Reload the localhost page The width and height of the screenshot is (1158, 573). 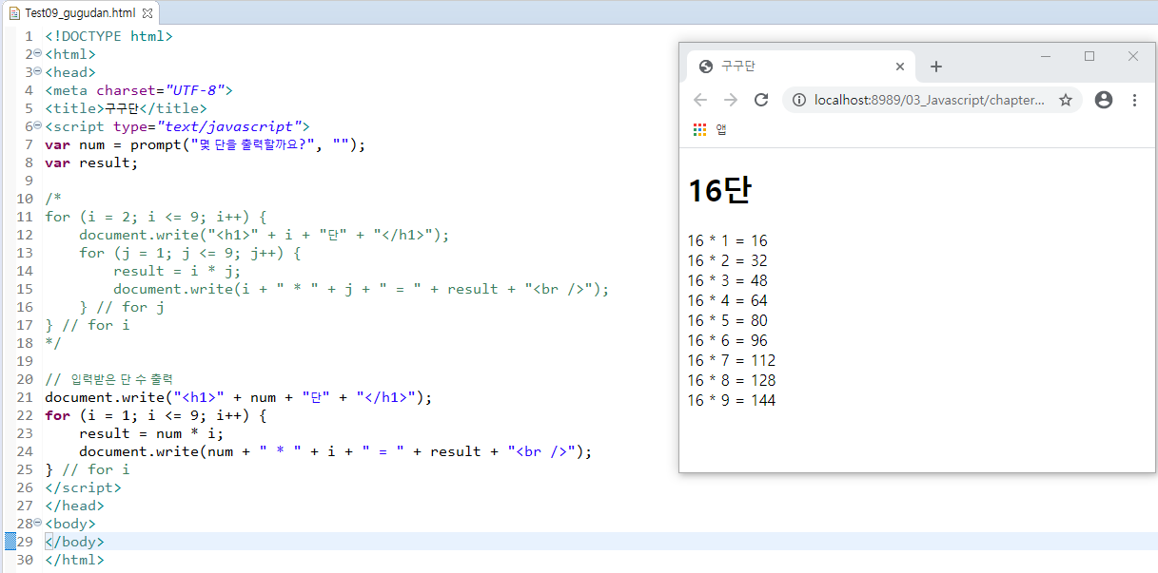click(x=761, y=100)
